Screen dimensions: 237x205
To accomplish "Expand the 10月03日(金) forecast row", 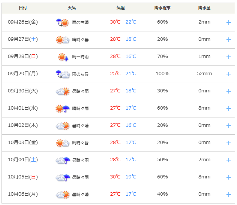I will [228, 143].
